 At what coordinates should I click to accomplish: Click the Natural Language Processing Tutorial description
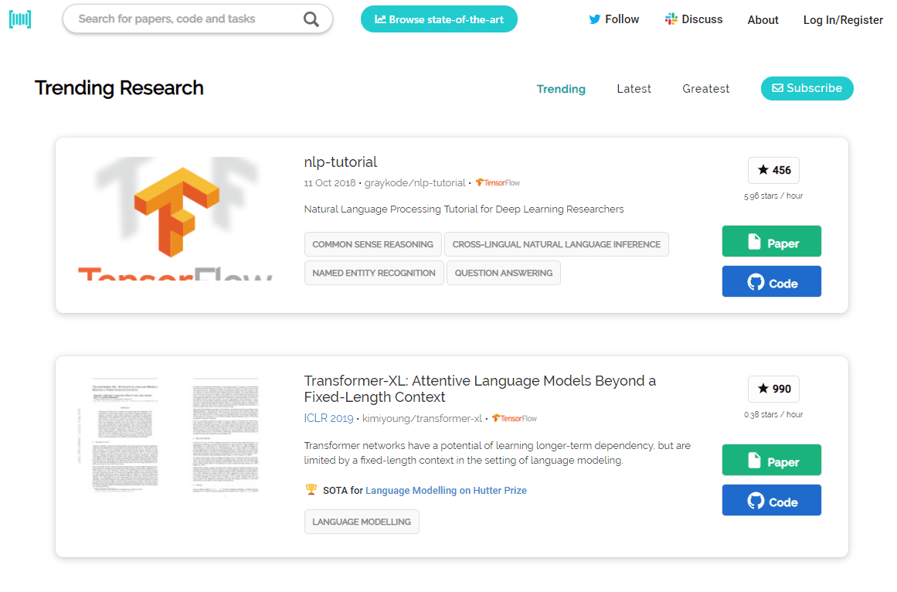(x=464, y=209)
